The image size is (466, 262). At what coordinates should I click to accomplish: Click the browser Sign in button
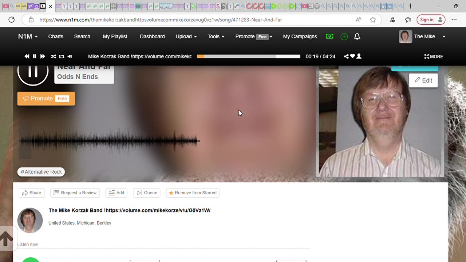[431, 20]
